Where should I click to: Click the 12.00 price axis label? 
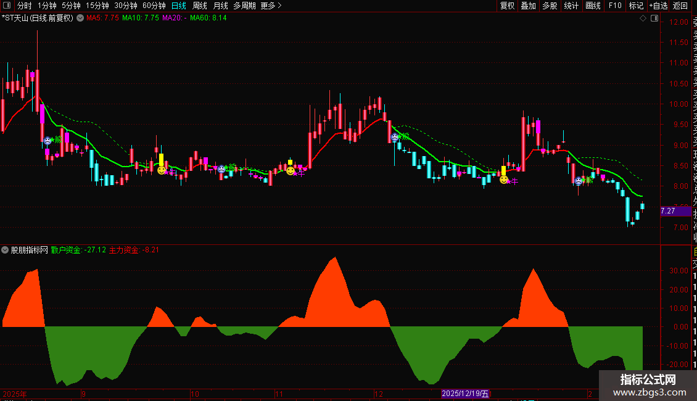tap(678, 22)
